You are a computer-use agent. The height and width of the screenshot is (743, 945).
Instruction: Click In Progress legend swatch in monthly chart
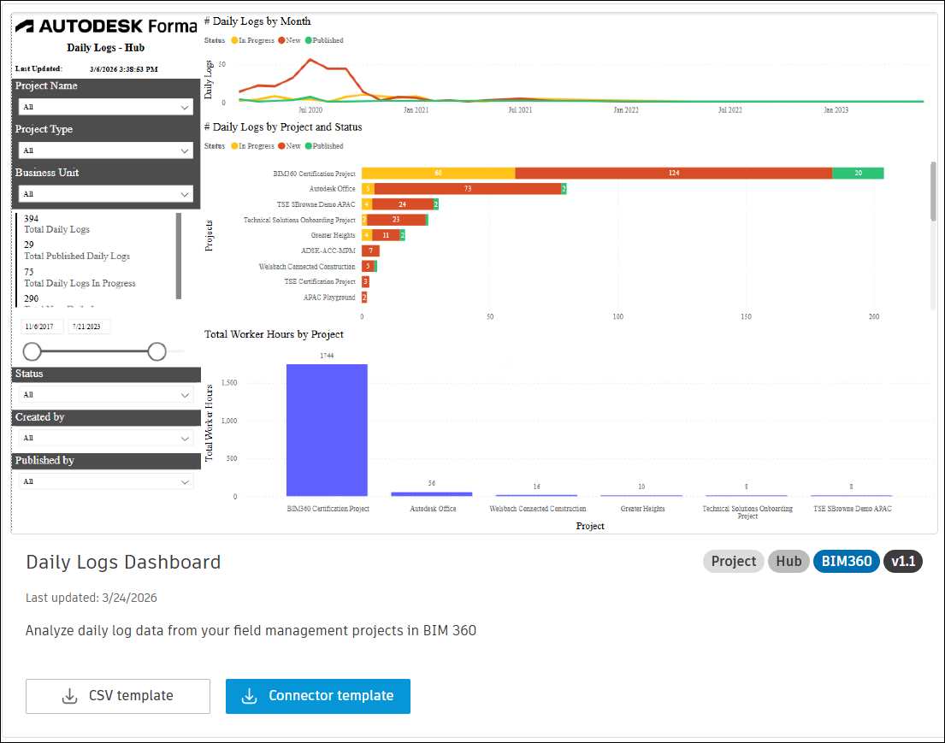coord(234,40)
